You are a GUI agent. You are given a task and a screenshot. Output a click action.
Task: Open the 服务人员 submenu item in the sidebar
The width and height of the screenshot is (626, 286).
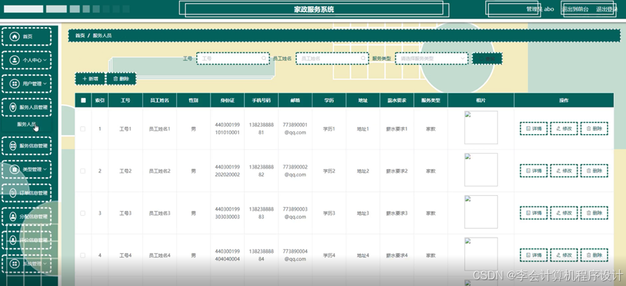pyautogui.click(x=27, y=124)
